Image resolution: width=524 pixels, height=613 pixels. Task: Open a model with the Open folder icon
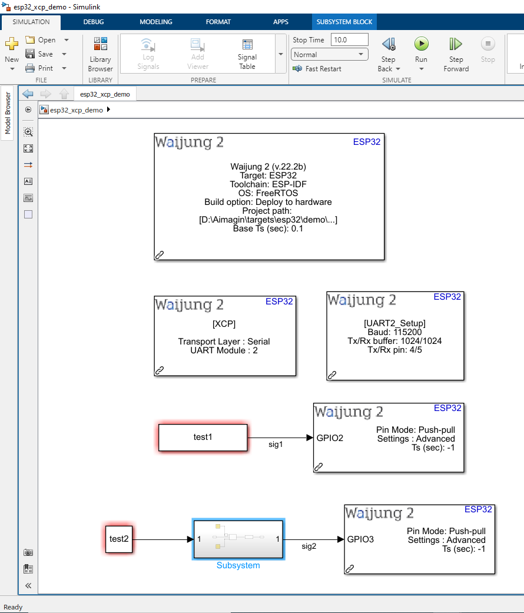click(x=29, y=39)
